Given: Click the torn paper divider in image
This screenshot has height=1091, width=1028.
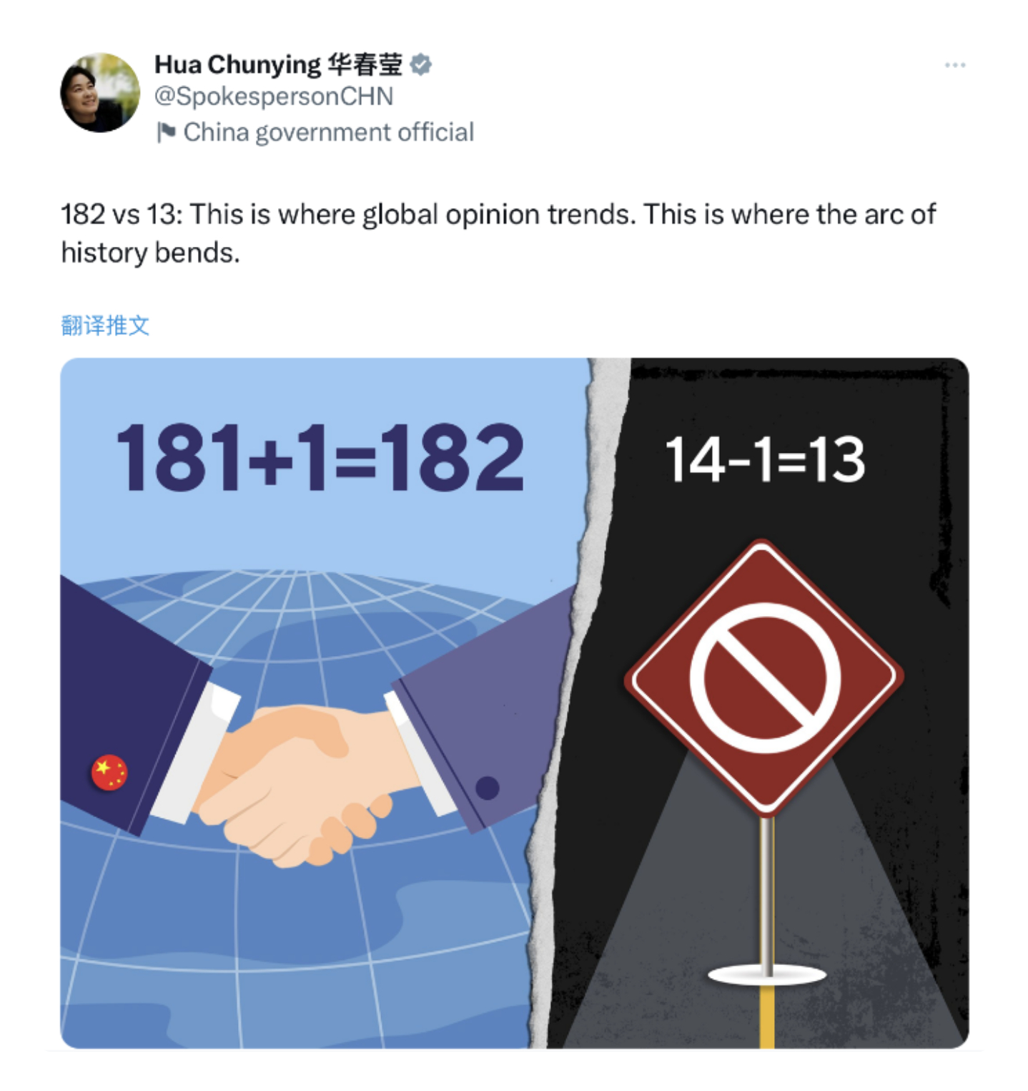Looking at the screenshot, I should tap(575, 703).
